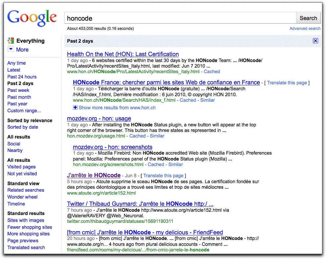Select Everything search category

point(30,41)
